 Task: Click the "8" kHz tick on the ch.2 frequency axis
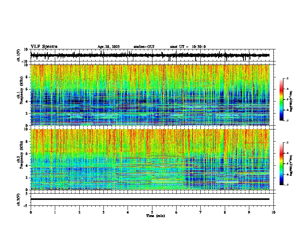click(27, 142)
